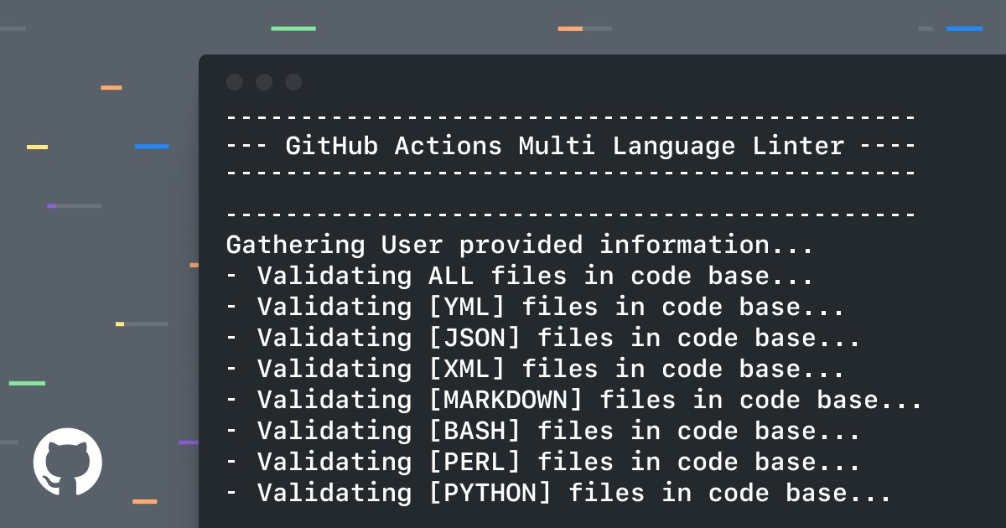The image size is (1006, 528).
Task: Click the blue dash in the top-right corner
Action: [964, 28]
